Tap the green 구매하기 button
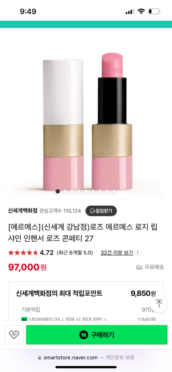Image resolution: width=172 pixels, height=372 pixels. (97, 335)
